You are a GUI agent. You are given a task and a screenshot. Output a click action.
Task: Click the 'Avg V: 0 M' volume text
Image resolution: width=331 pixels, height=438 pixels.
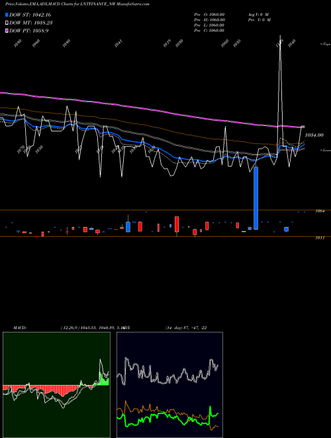(259, 15)
